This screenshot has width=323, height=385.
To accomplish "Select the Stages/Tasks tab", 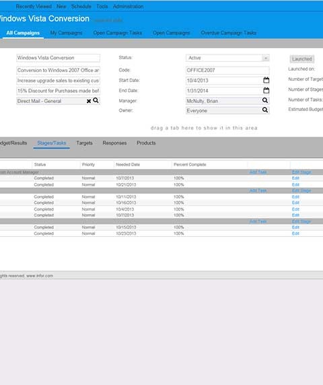I will click(x=52, y=143).
